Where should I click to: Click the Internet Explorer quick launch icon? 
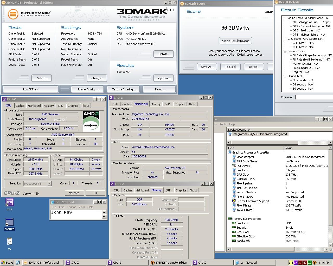point(18,263)
